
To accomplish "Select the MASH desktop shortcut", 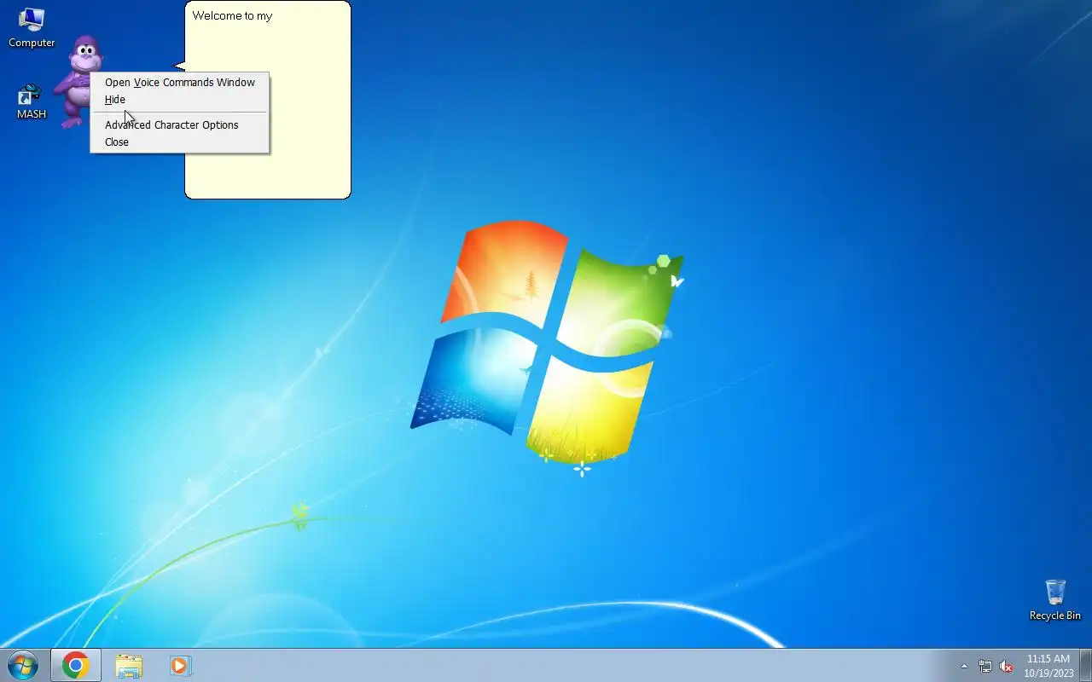I will pyautogui.click(x=32, y=101).
